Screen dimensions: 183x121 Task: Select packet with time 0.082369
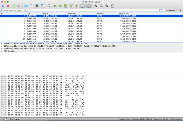[91, 31]
